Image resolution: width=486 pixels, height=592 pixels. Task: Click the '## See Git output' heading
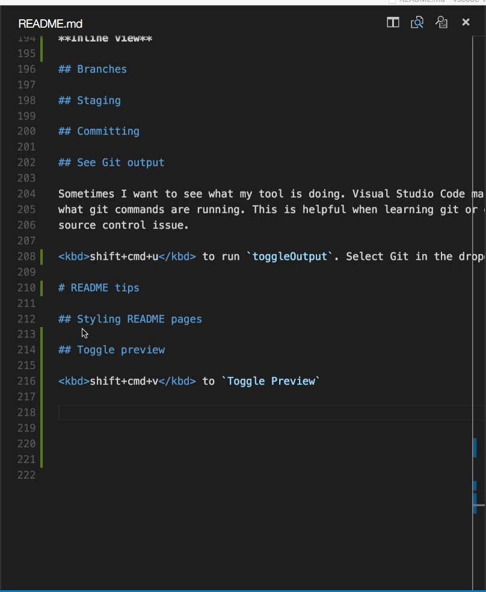tap(111, 162)
